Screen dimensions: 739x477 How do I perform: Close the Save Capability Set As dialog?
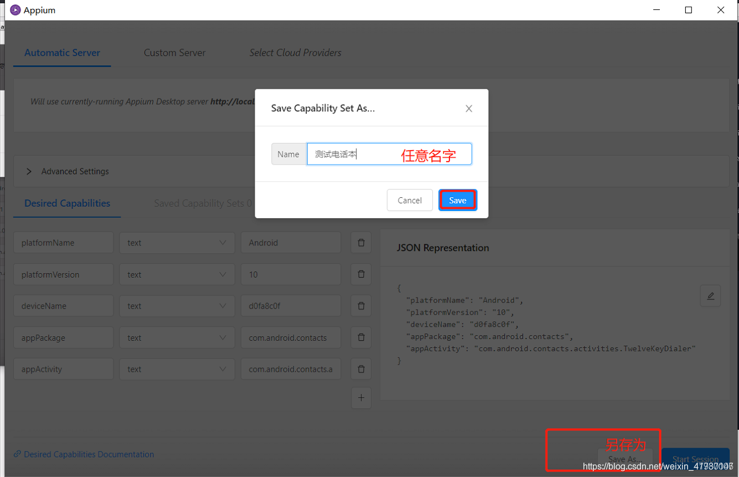(469, 109)
